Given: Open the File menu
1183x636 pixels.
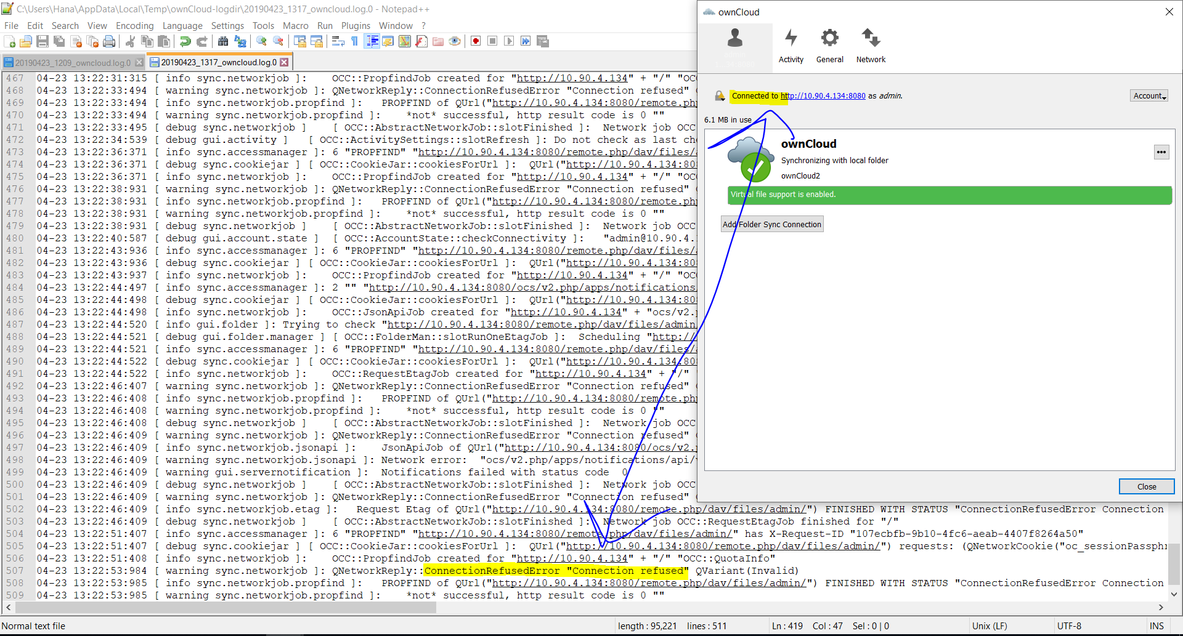Looking at the screenshot, I should coord(11,26).
